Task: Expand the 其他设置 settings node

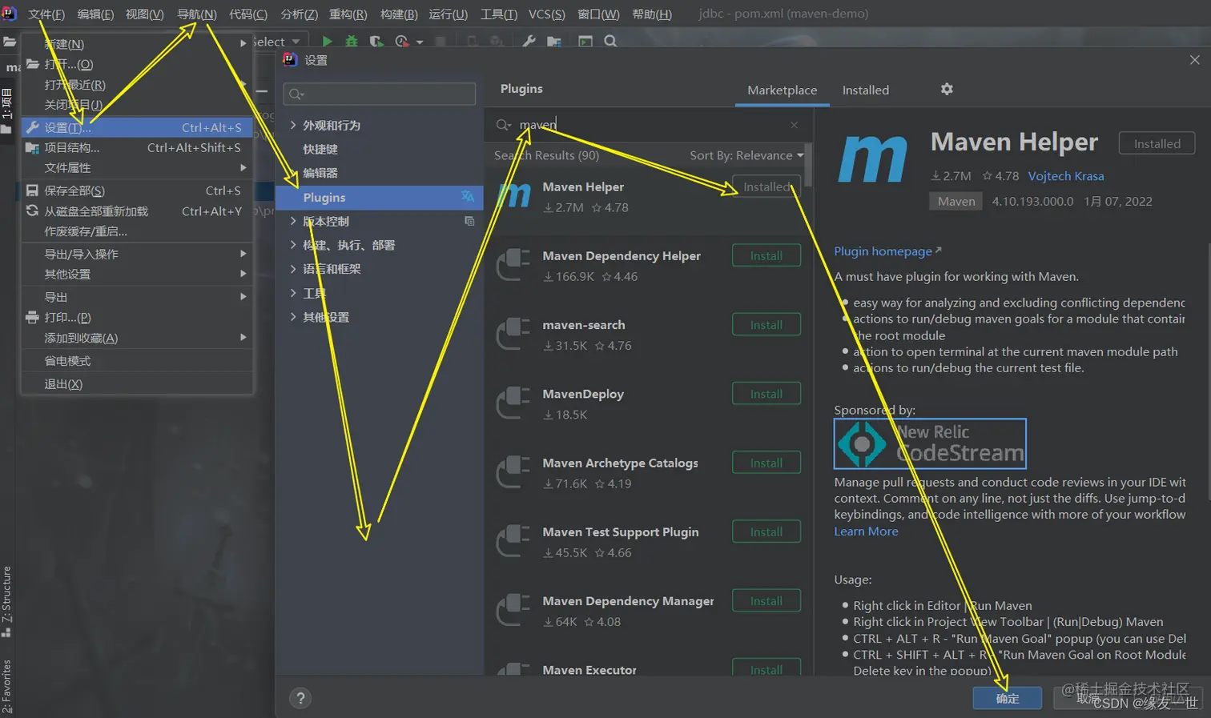Action: point(293,317)
